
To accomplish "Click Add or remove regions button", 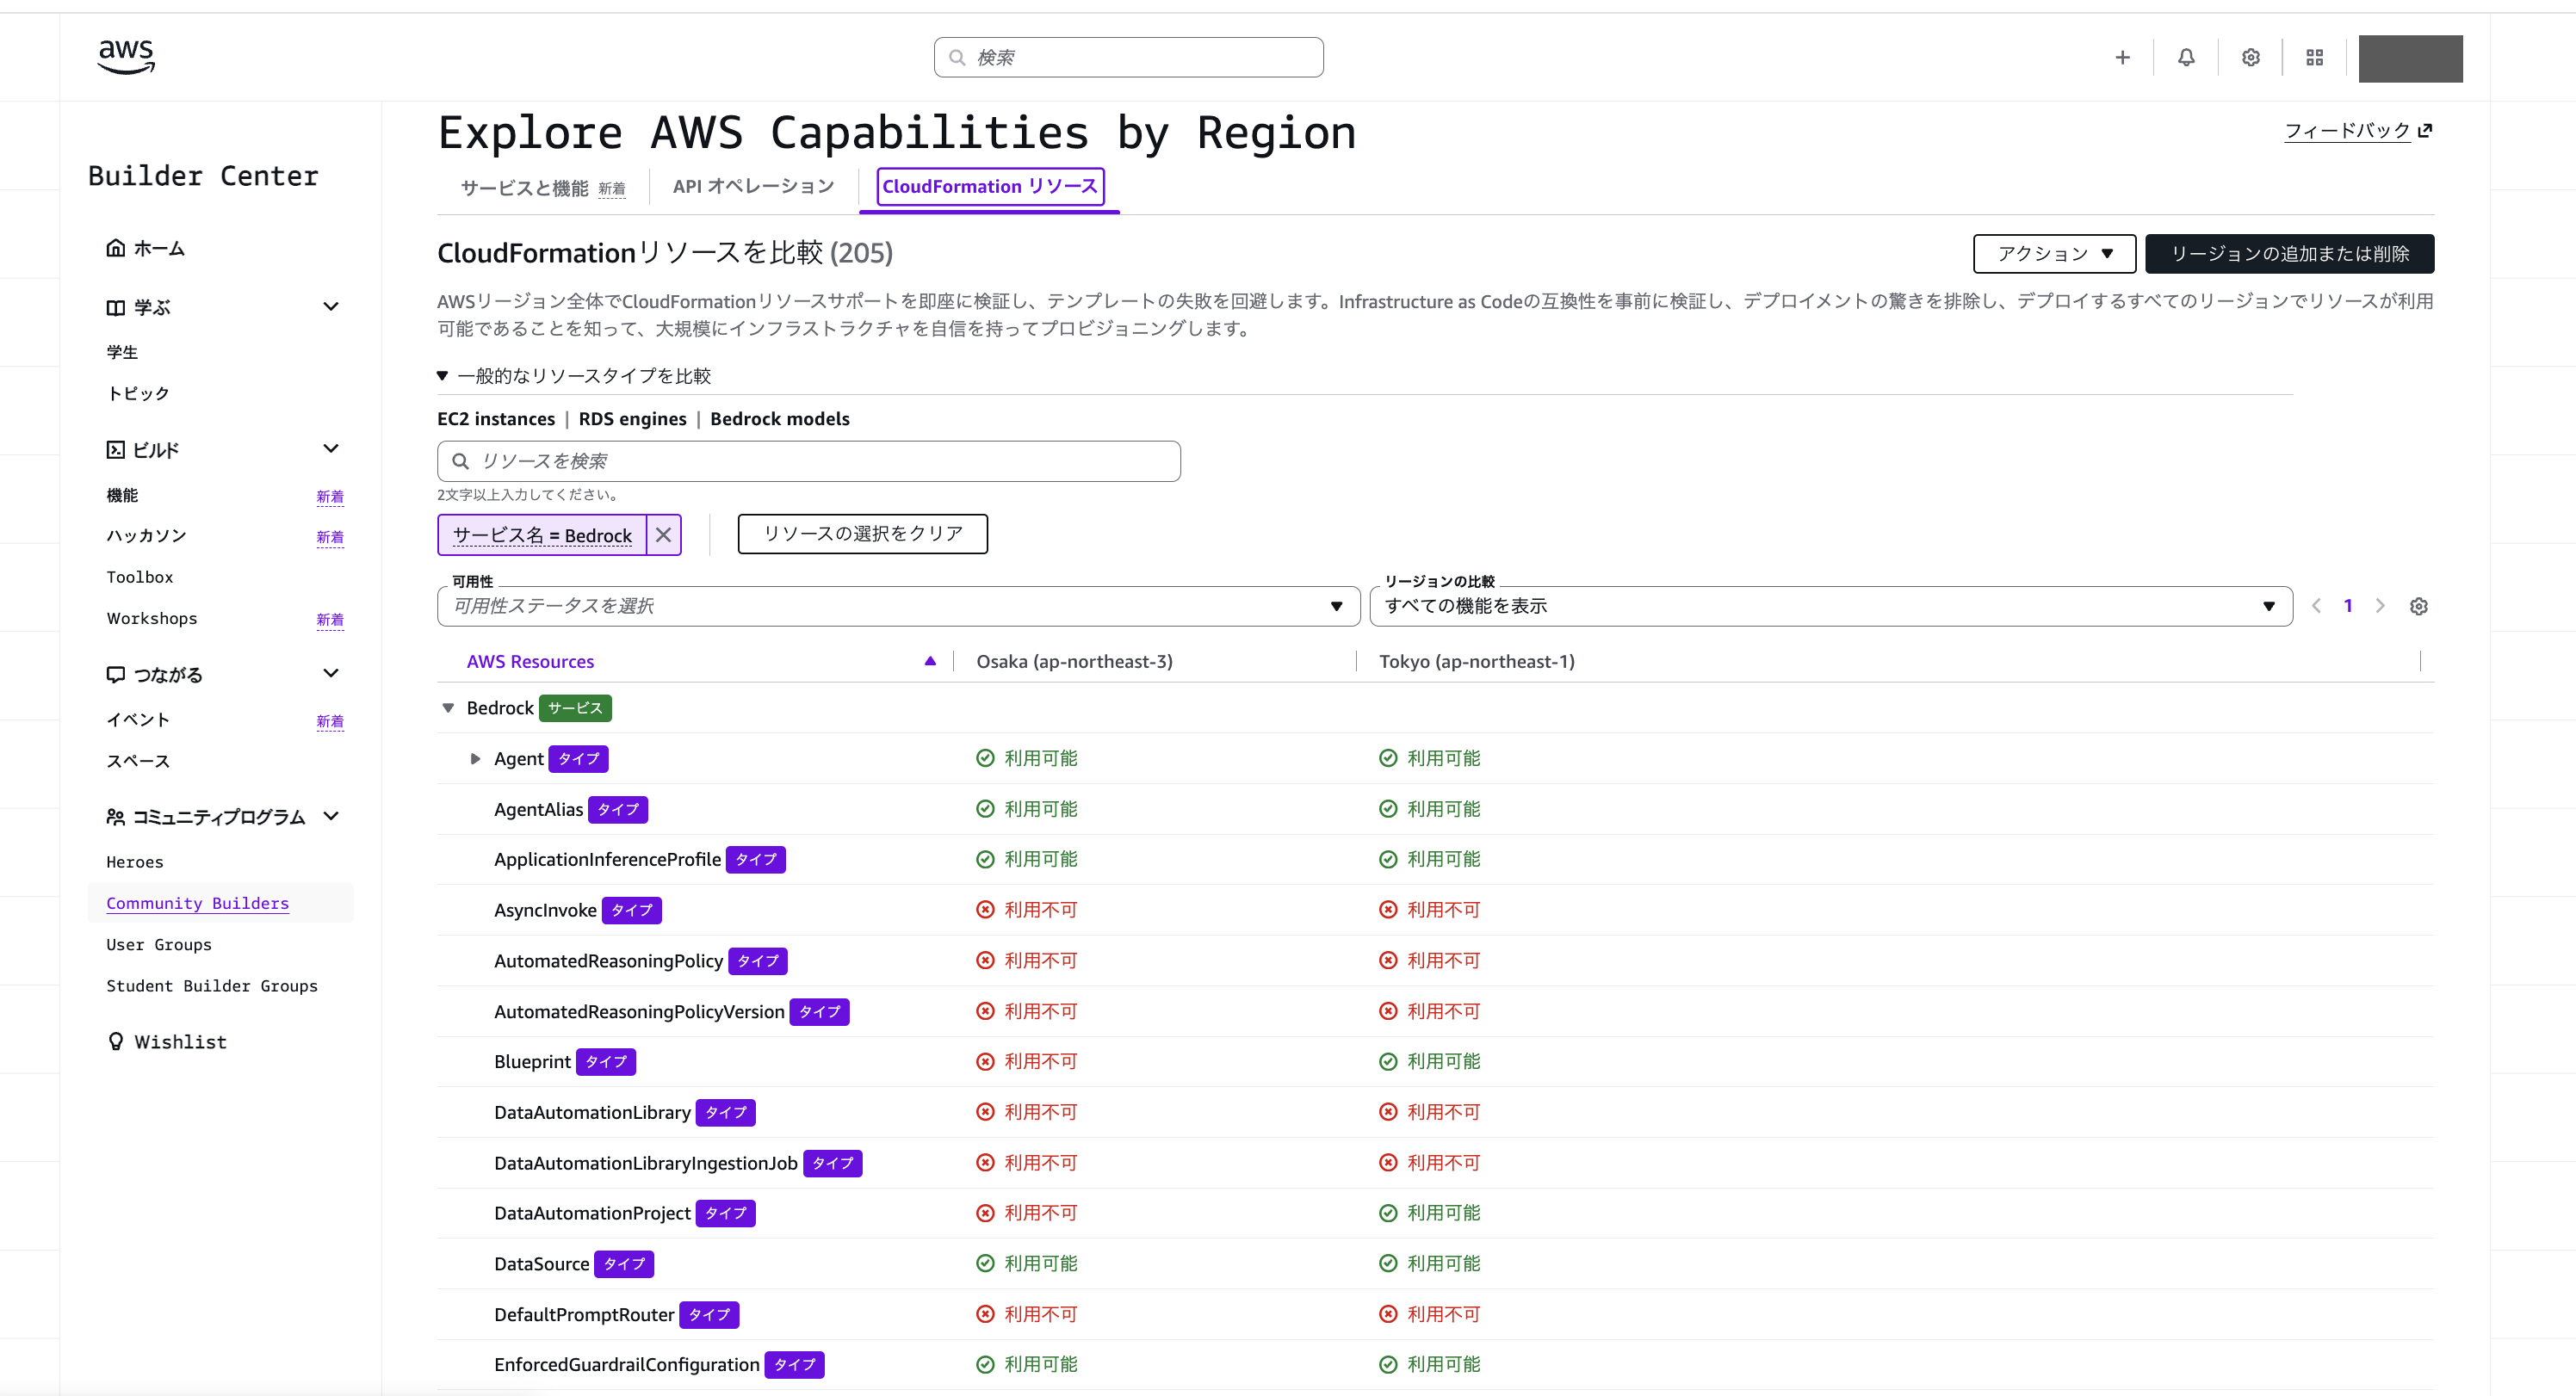I will (x=2289, y=254).
